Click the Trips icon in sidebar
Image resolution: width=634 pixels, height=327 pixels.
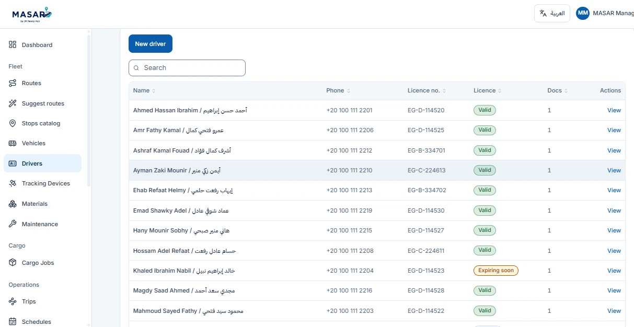tap(13, 301)
